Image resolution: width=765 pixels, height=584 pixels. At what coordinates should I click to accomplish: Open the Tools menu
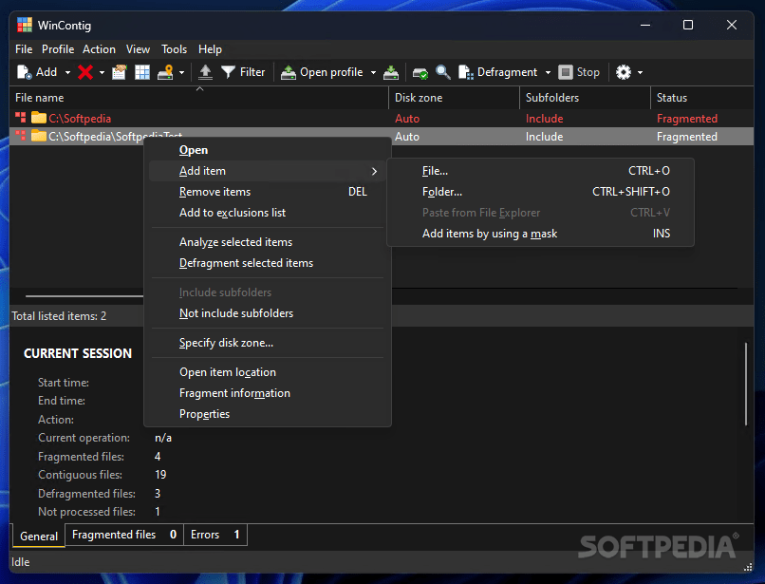[x=175, y=49]
